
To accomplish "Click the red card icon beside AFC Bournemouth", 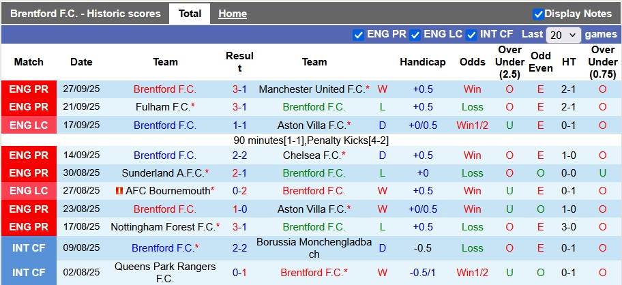I will [x=119, y=191].
